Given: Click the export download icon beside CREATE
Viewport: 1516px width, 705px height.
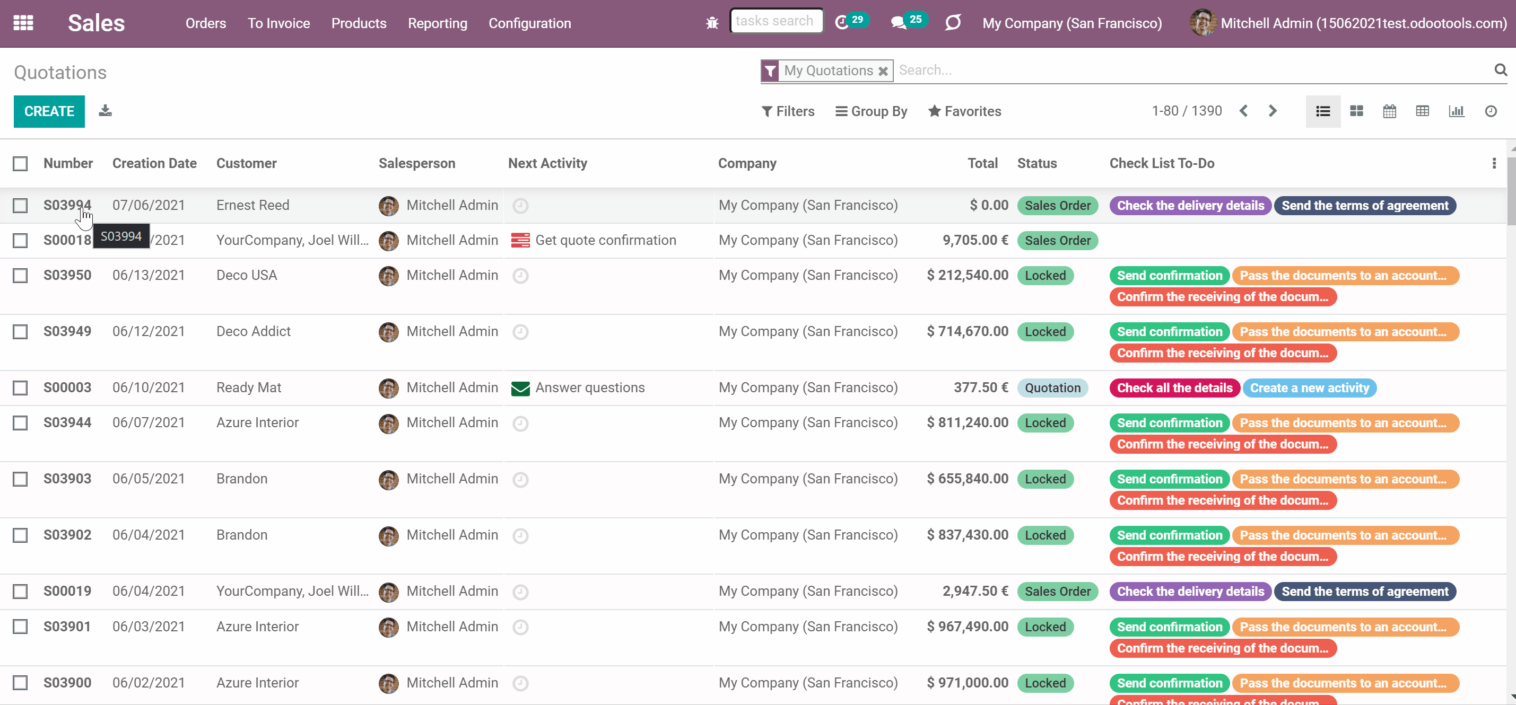Looking at the screenshot, I should (x=106, y=111).
